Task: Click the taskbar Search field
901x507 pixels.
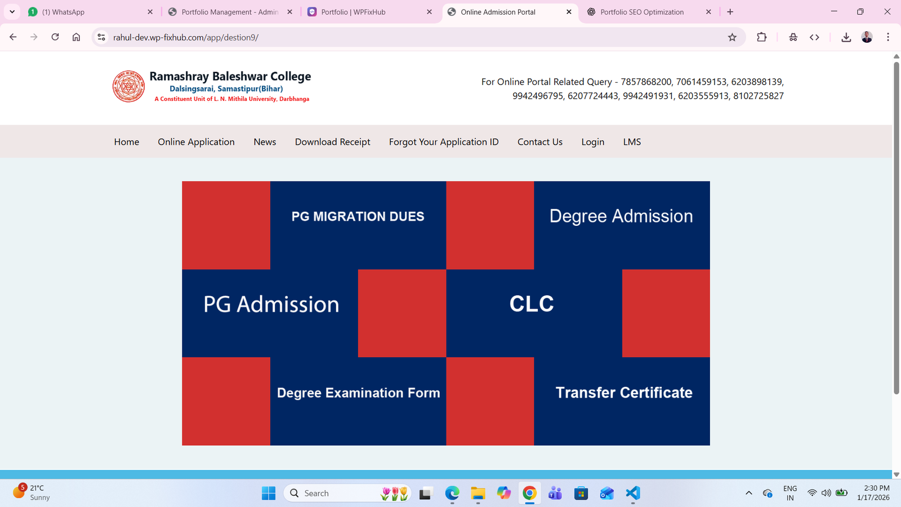Action: 338,493
